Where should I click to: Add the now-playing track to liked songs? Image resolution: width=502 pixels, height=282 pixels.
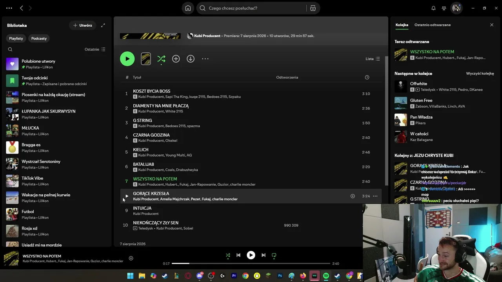click(x=131, y=258)
